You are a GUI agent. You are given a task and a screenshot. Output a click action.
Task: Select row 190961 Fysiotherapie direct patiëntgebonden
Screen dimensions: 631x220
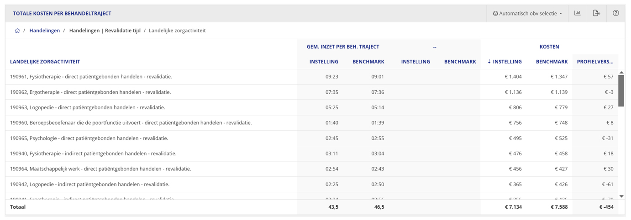(x=312, y=77)
